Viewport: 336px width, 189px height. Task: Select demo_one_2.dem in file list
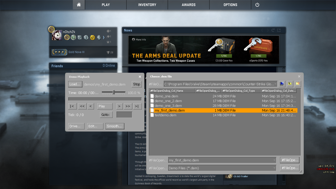pyautogui.click(x=223, y=101)
